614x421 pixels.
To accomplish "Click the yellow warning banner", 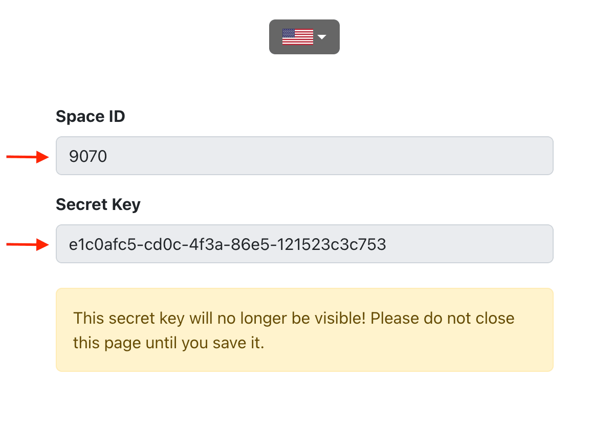I will [x=304, y=330].
